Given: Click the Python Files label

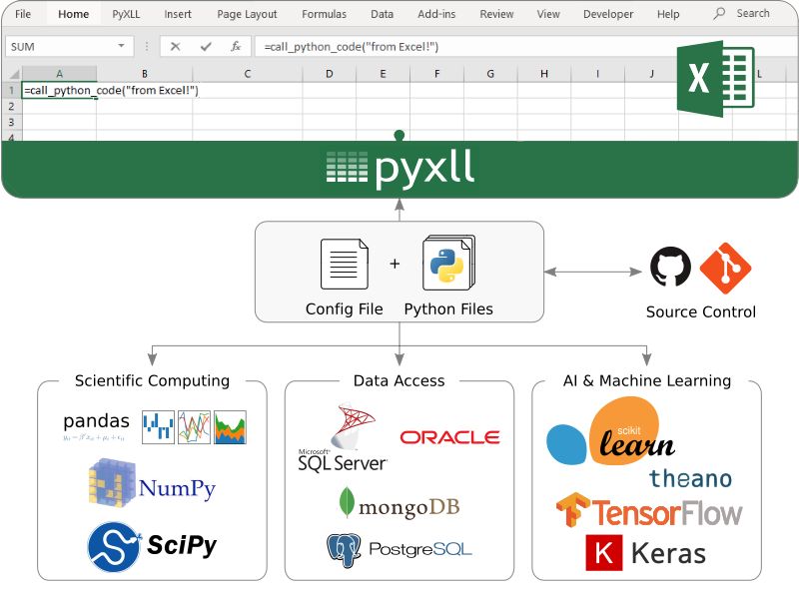Looking at the screenshot, I should pos(448,309).
